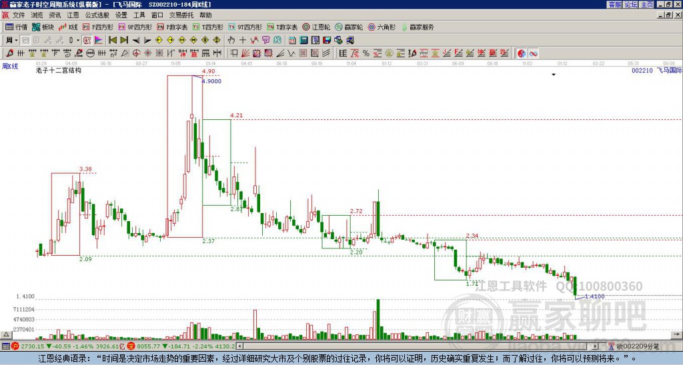Click the 收002209分笔 status entry

(x=637, y=346)
